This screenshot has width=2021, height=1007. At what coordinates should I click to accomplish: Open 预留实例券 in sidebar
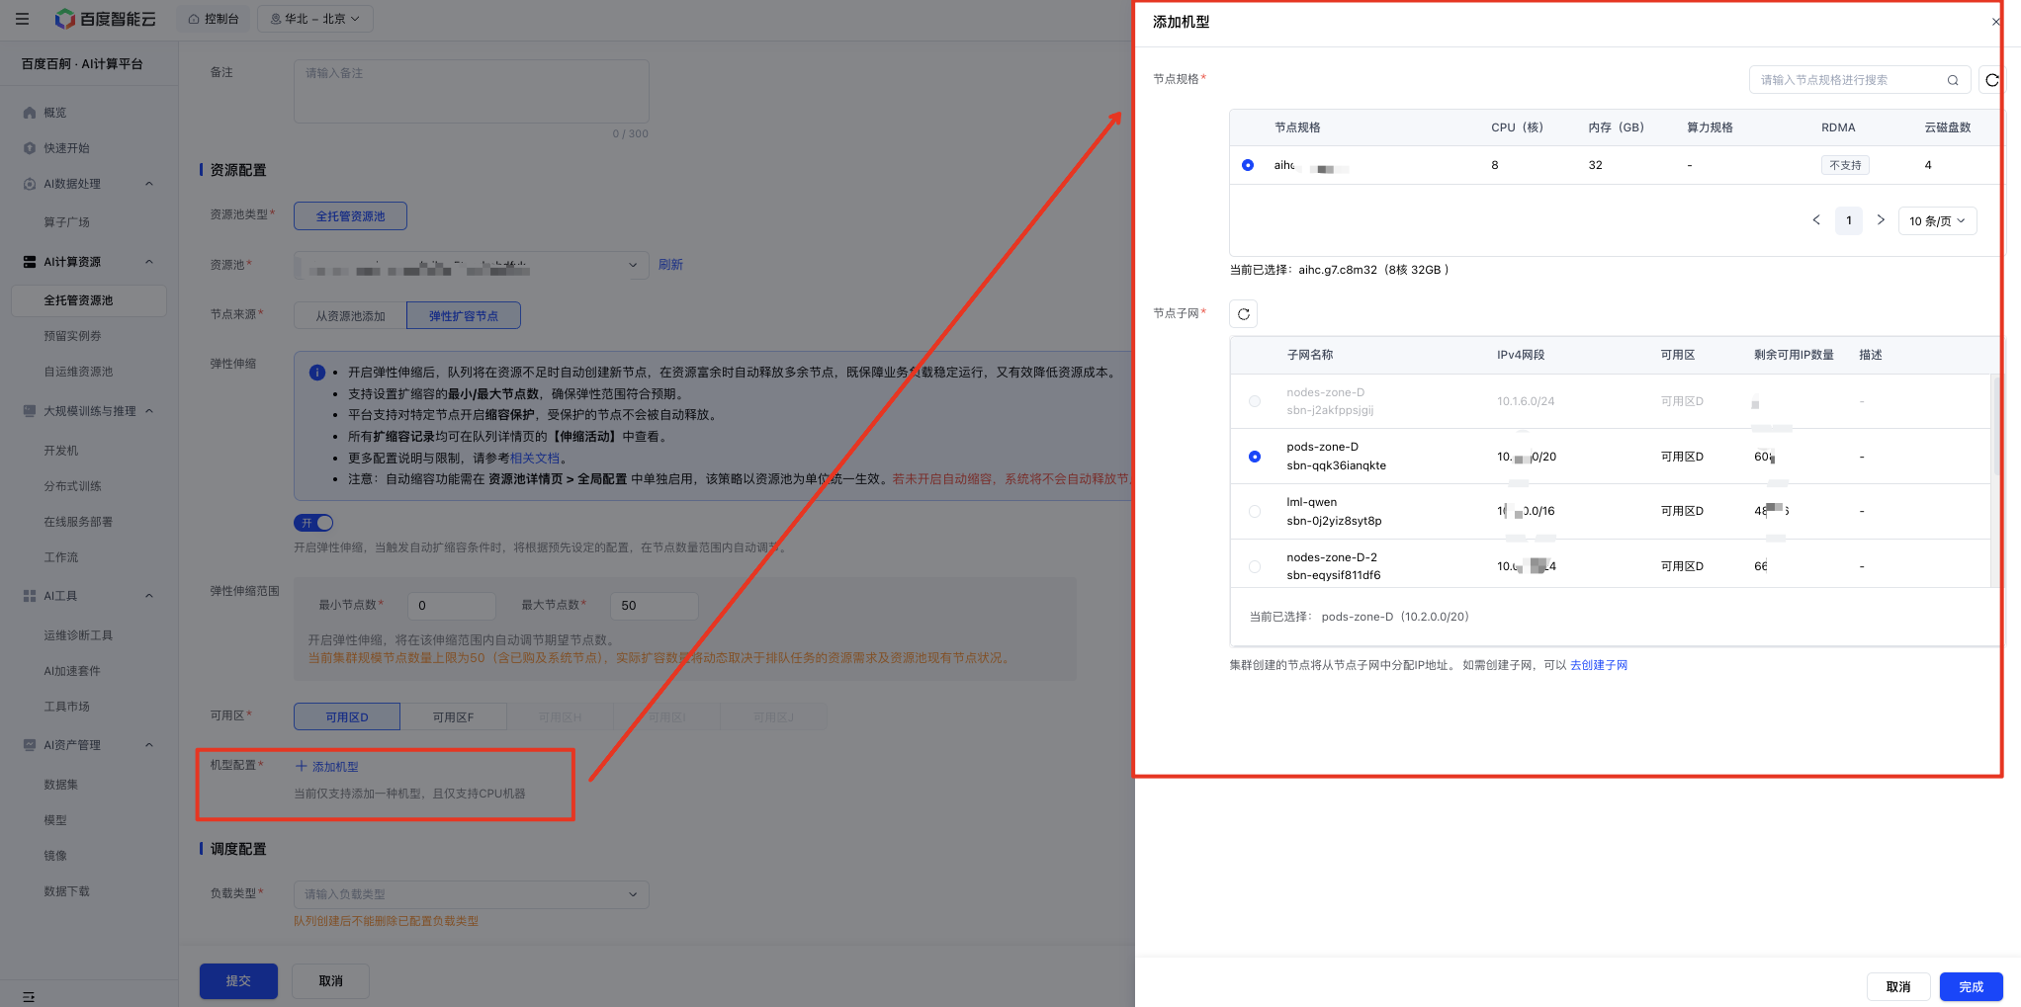(x=72, y=336)
